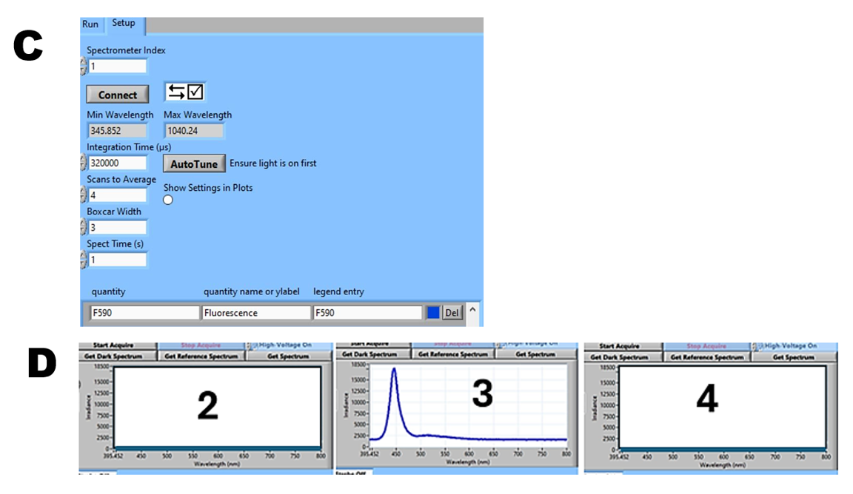Open the blue color swatch for F590
This screenshot has height=494, width=853.
(x=433, y=313)
